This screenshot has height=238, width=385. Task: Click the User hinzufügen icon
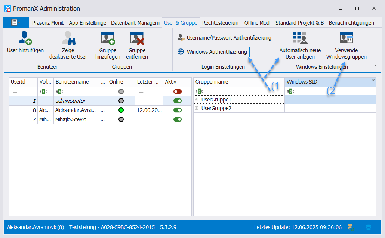coord(25,38)
